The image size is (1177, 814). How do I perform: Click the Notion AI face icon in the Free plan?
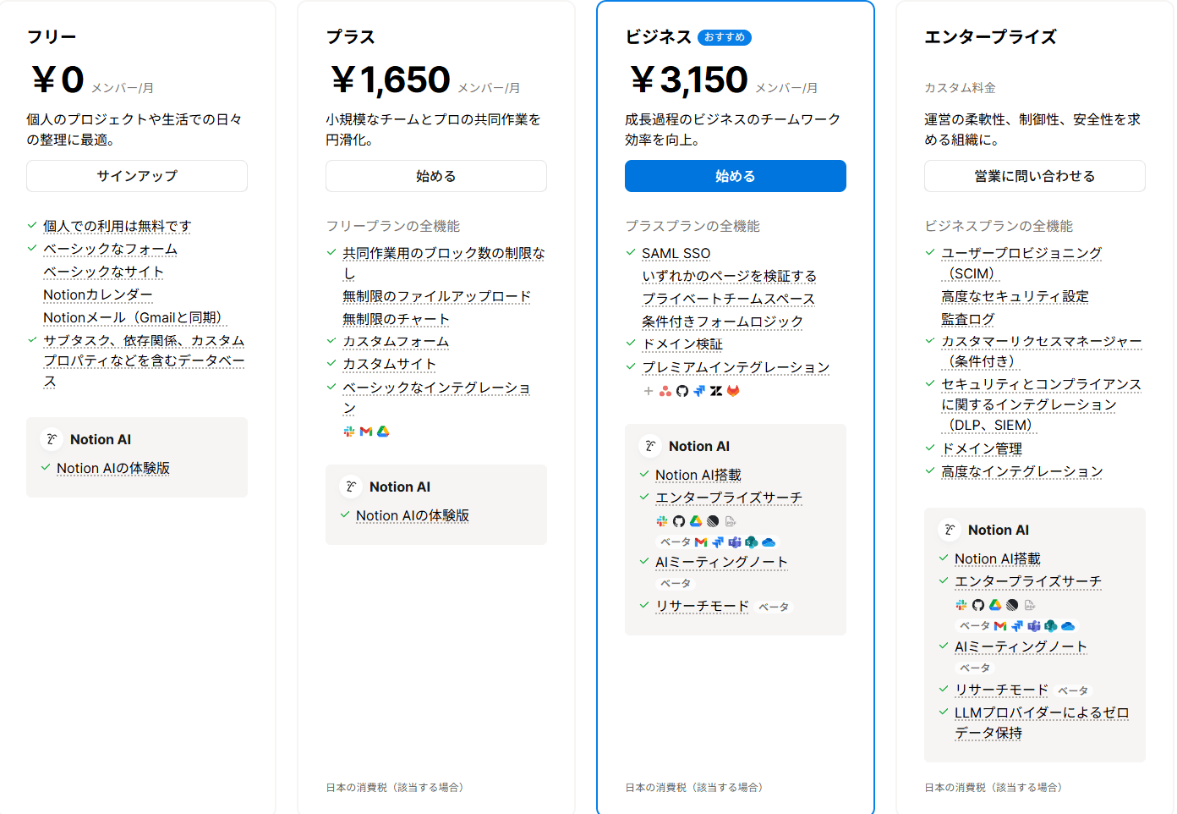pyautogui.click(x=52, y=439)
